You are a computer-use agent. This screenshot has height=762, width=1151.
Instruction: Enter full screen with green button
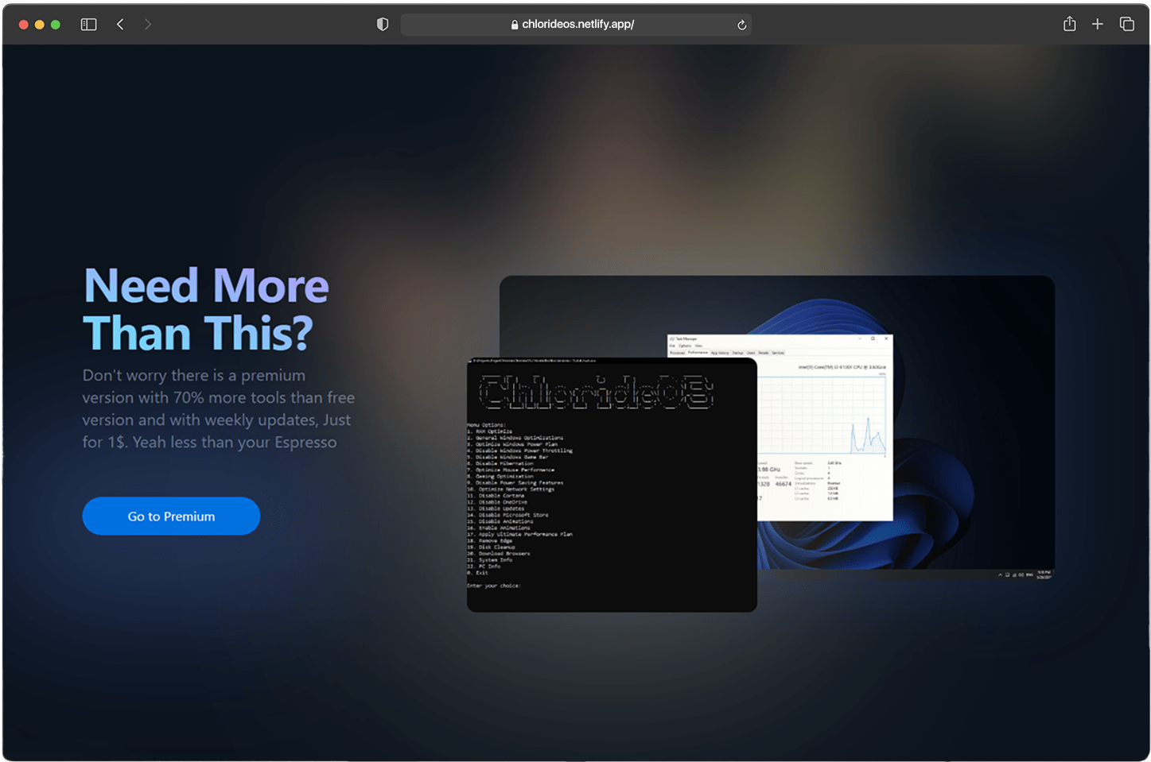56,25
